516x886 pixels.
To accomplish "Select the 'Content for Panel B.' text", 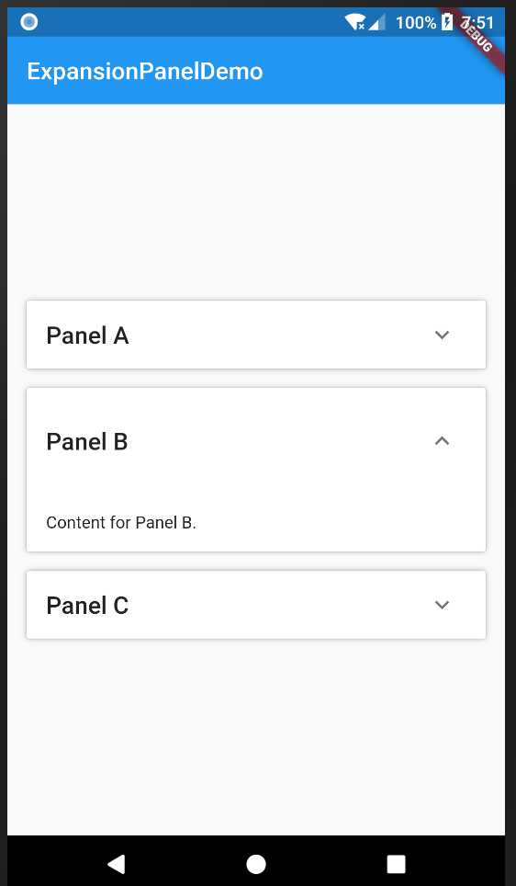I will click(121, 523).
